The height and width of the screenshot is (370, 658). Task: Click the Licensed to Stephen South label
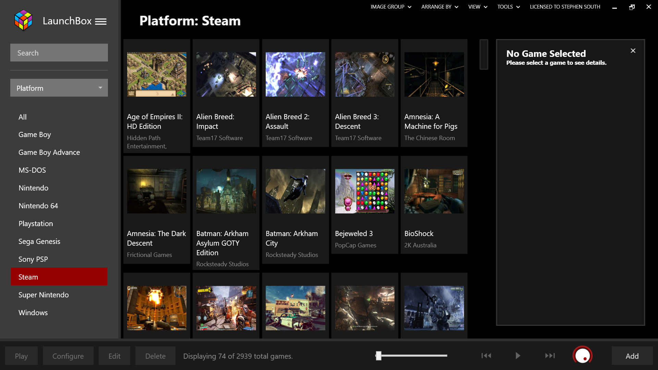[565, 7]
